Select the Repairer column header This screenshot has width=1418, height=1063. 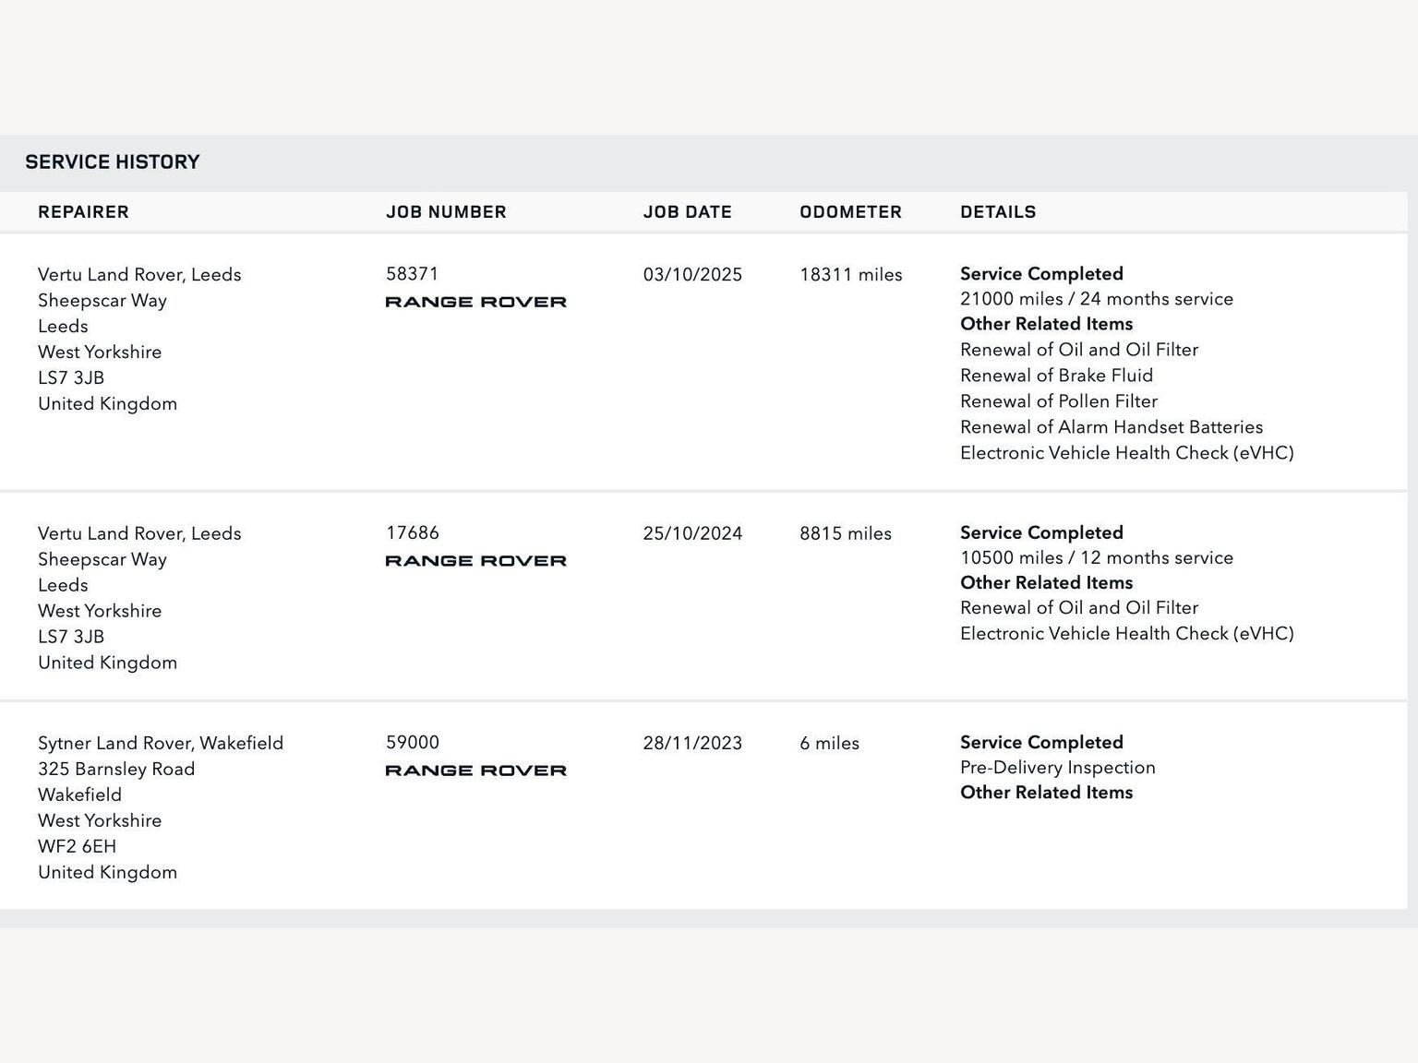(x=83, y=212)
